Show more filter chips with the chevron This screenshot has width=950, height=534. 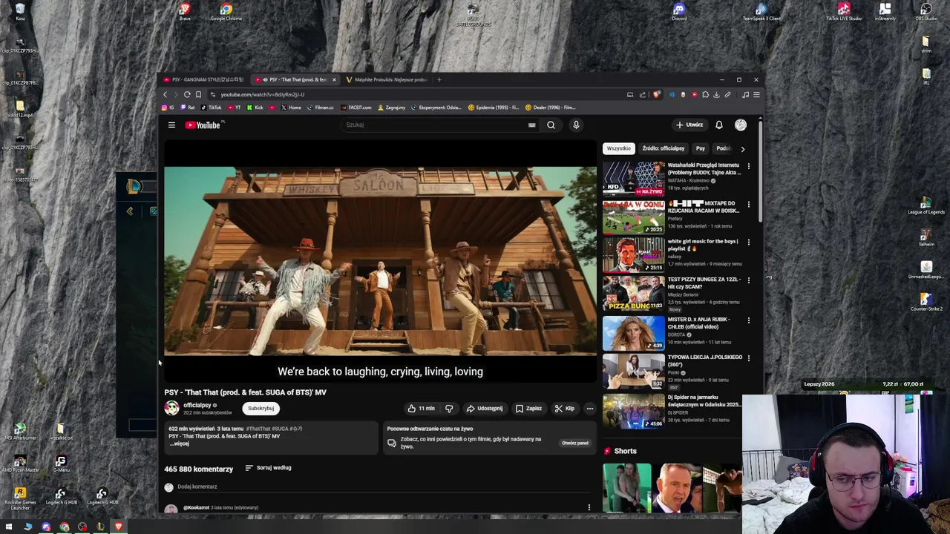pyautogui.click(x=742, y=148)
